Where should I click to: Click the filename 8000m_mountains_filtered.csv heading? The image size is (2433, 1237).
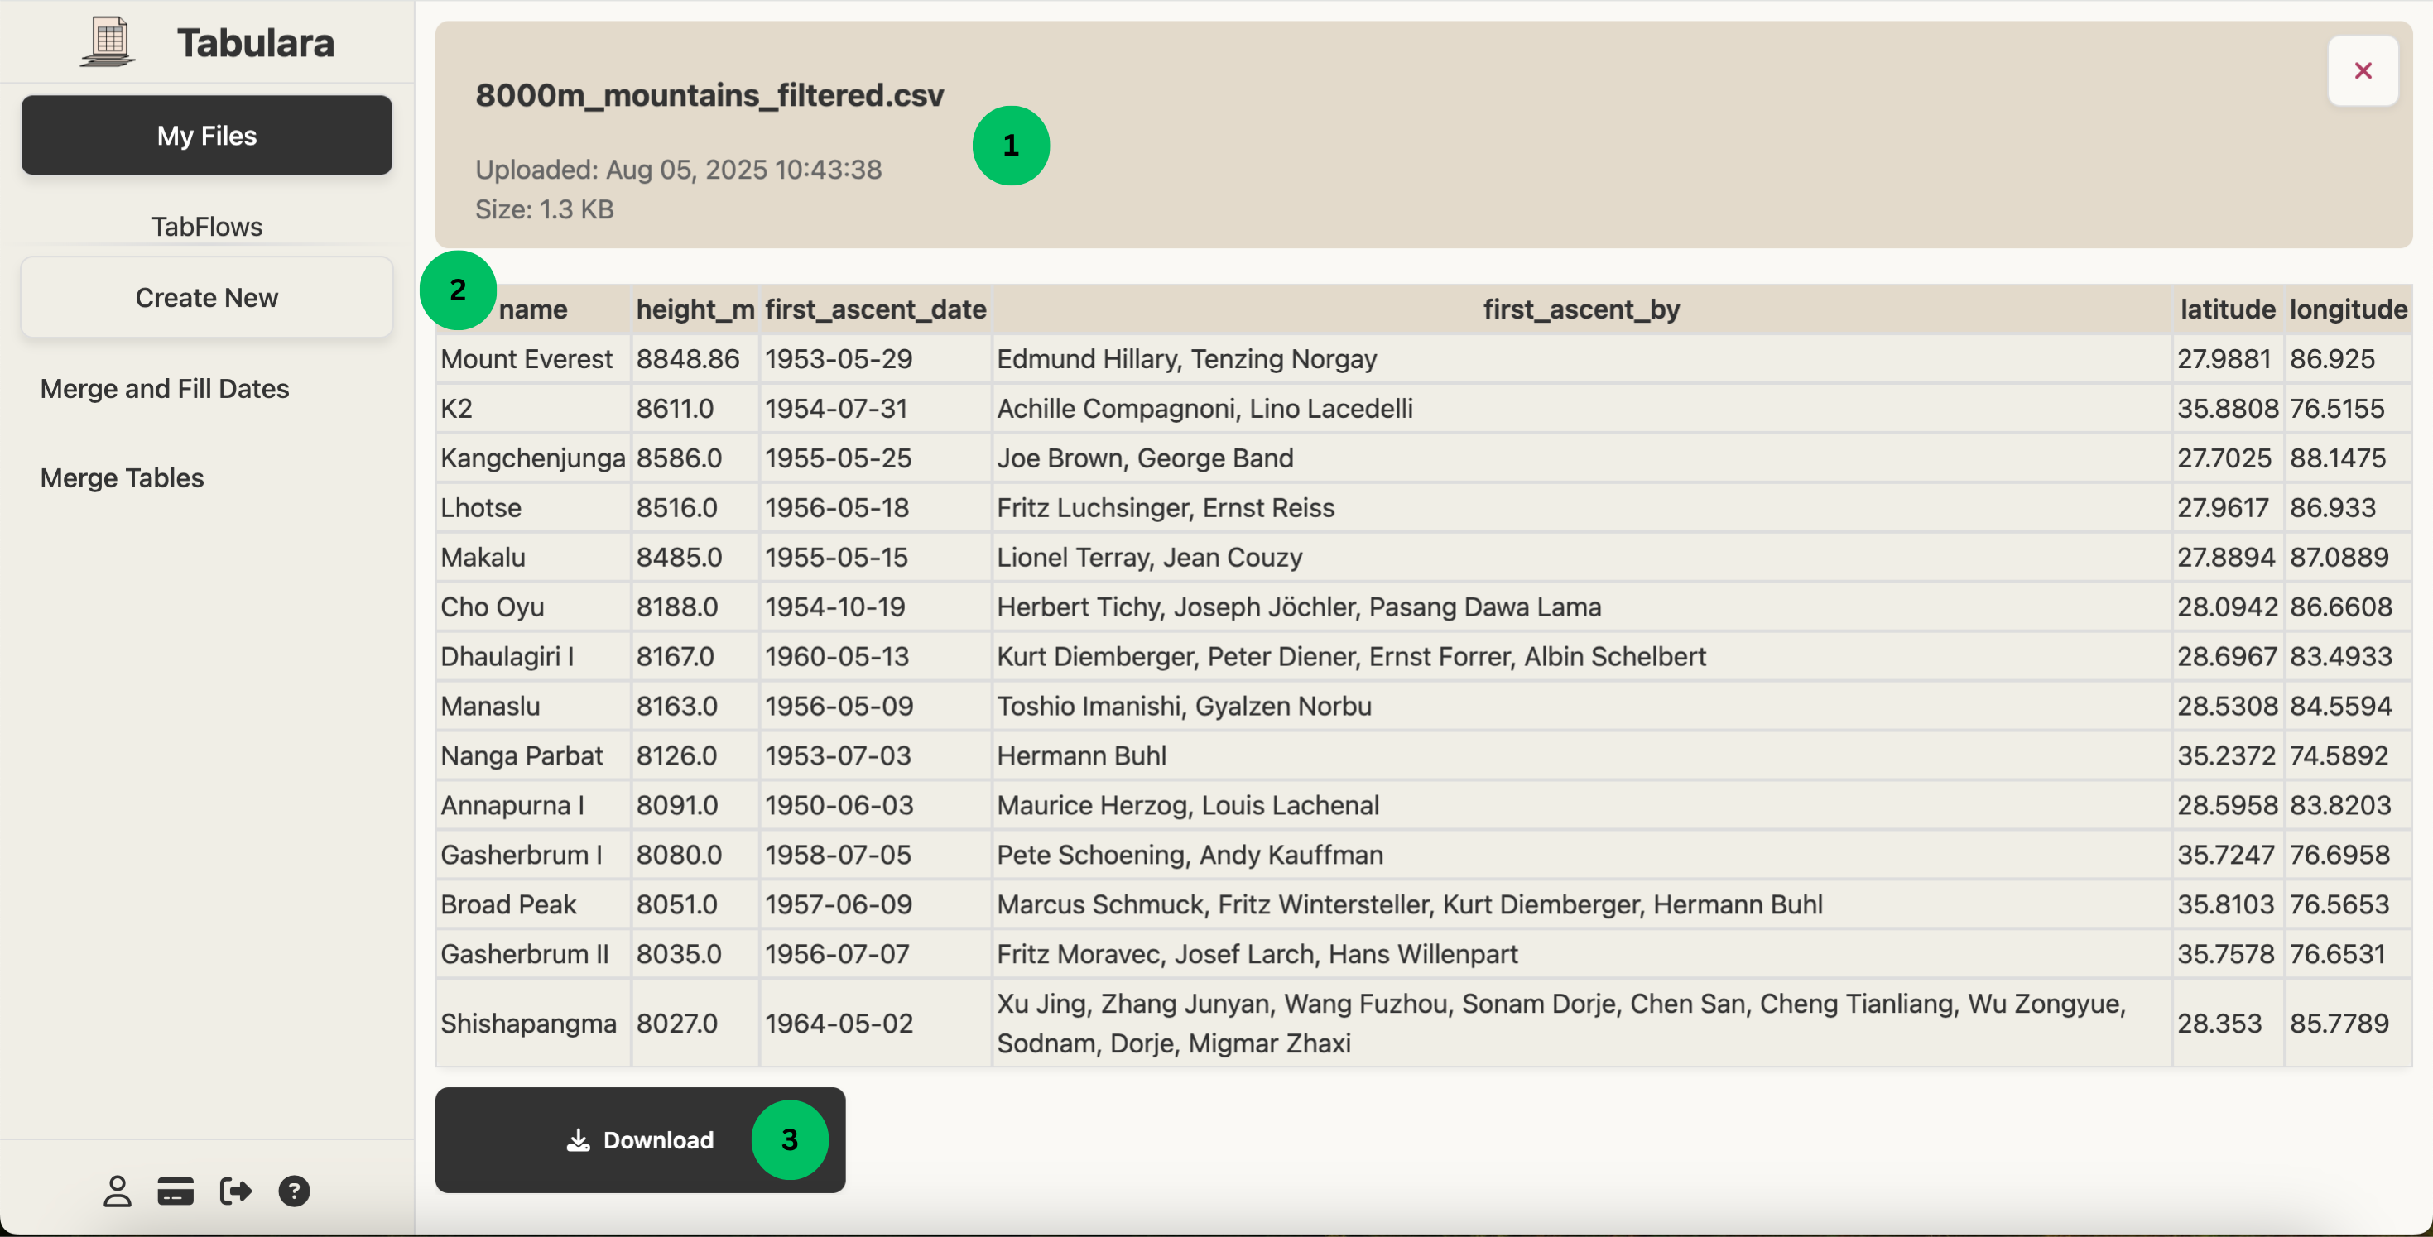709,94
